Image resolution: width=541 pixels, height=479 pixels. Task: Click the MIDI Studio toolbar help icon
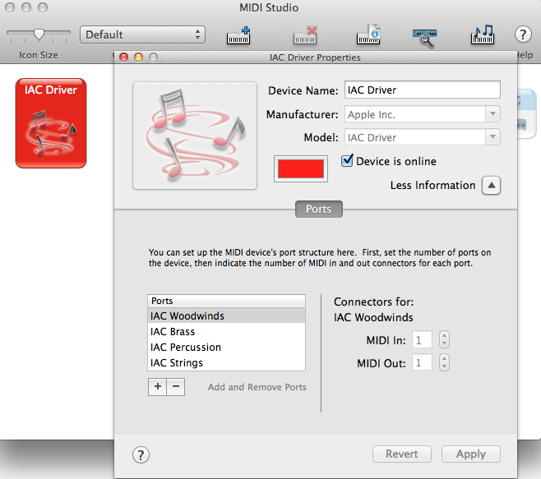tap(523, 35)
